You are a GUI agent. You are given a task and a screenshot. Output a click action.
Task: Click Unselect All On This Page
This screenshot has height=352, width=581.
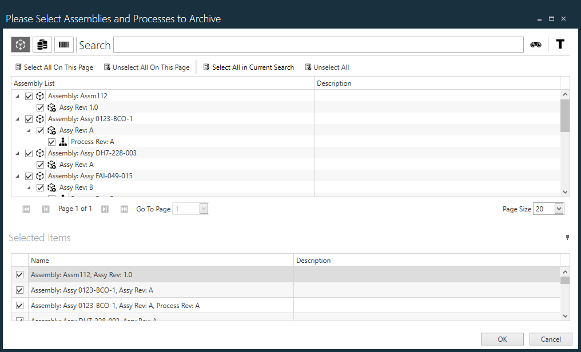(147, 67)
